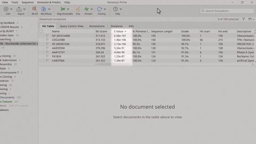This screenshot has width=256, height=144.
Task: Click the document icon for CAB37066
Action: click(x=47, y=60)
